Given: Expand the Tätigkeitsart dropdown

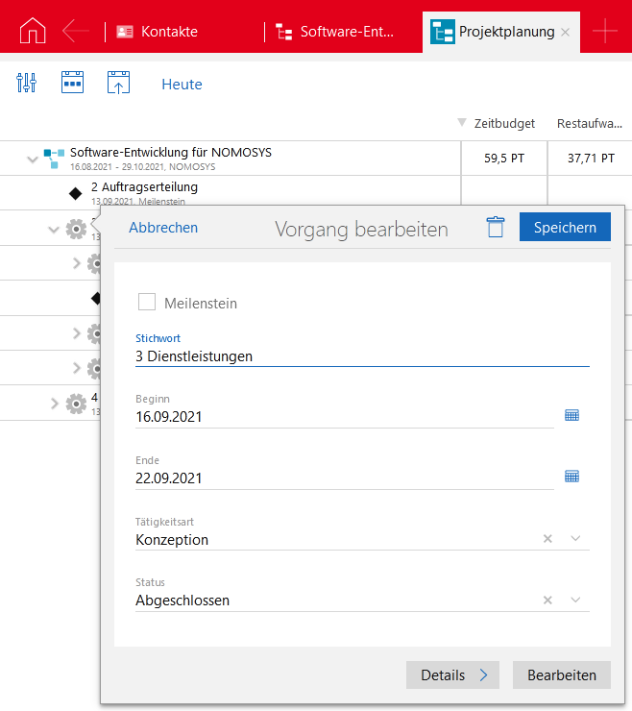Looking at the screenshot, I should pyautogui.click(x=576, y=539).
